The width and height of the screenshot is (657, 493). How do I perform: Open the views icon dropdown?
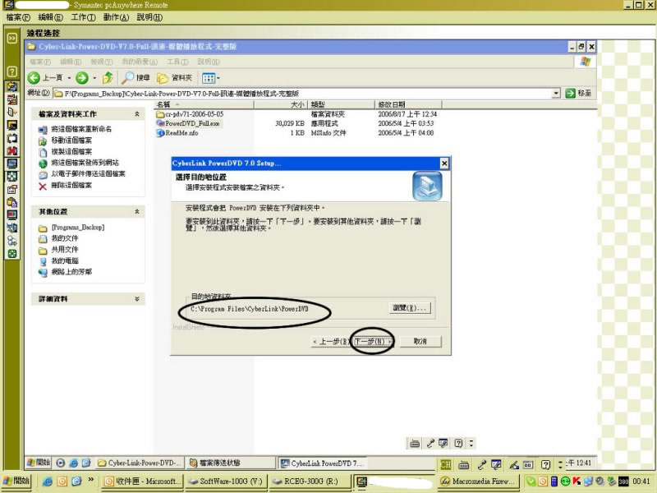click(211, 77)
